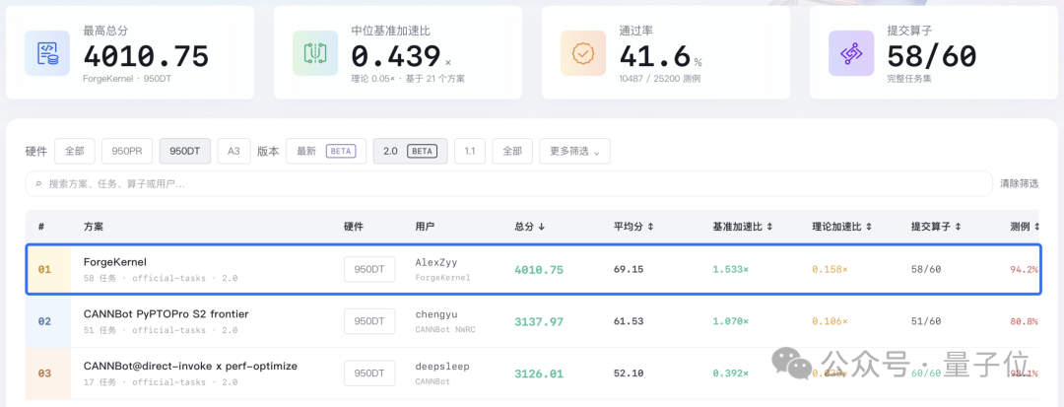
Task: Click the purple icon beside 提交算子
Action: point(851,53)
